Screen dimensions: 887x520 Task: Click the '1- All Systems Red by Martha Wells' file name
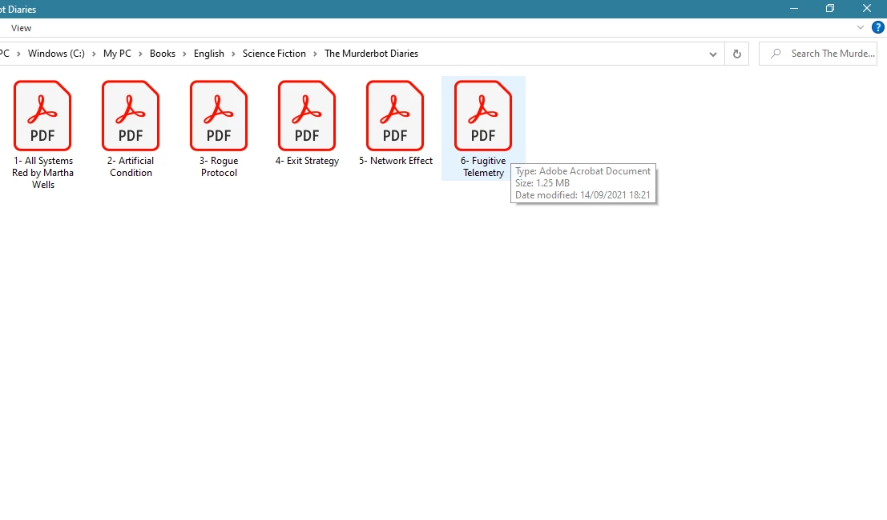click(x=43, y=173)
